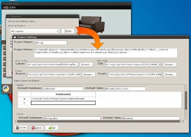Click the Report output path field
Screen dimensions: 191x137
[x=53, y=74]
